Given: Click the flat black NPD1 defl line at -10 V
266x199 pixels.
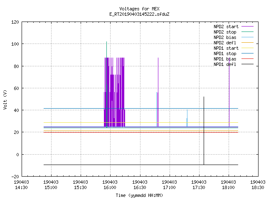Looking at the screenshot, I should [141, 165].
